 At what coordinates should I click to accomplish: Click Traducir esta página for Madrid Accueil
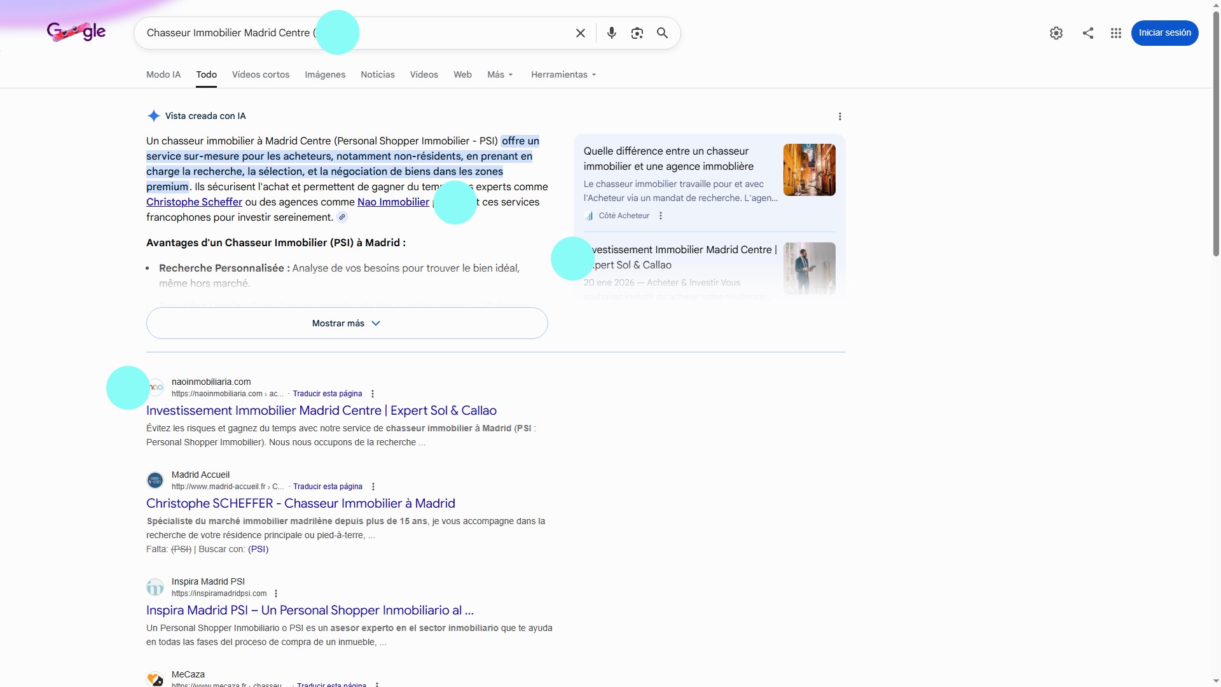328,487
